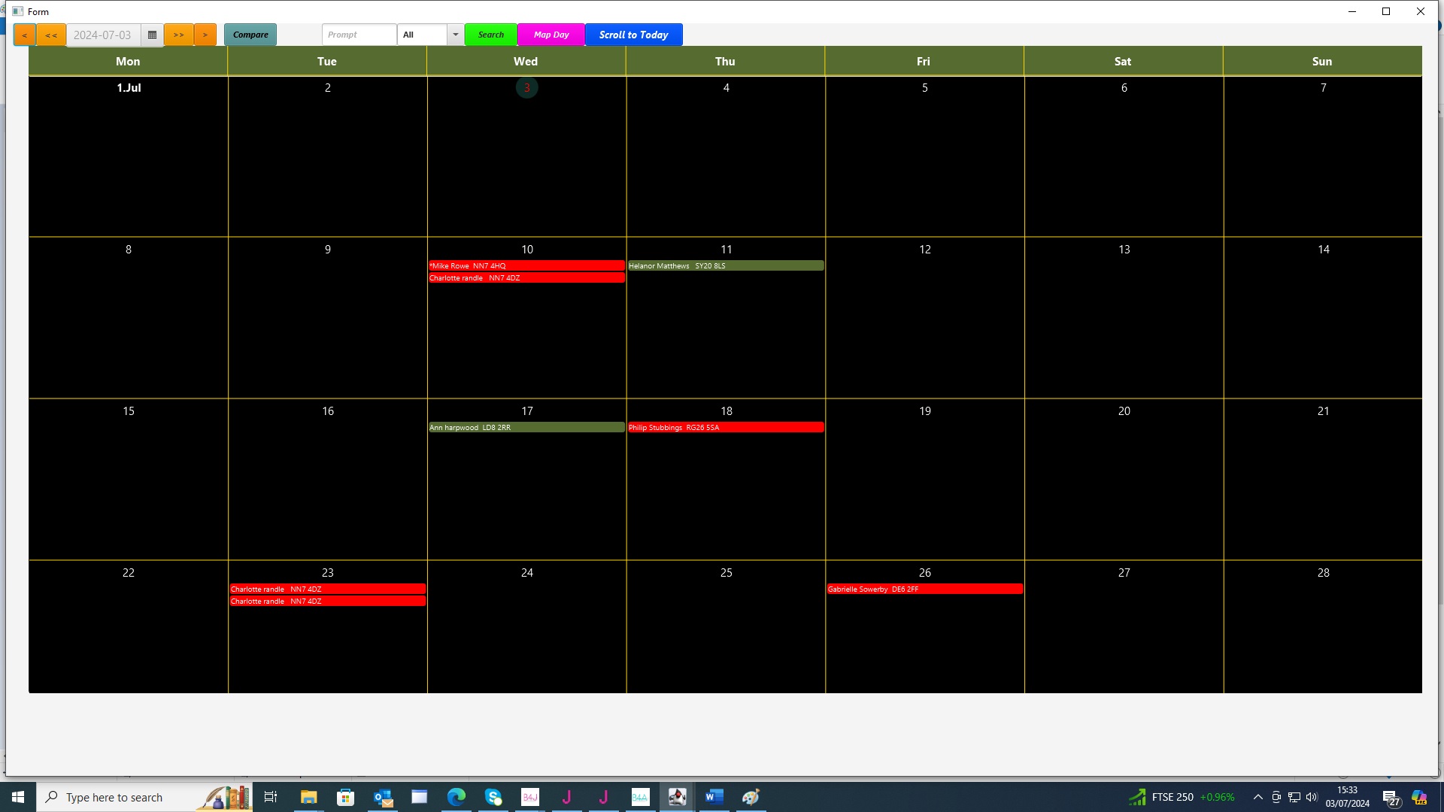Advance with the single right arrow button
Viewport: 1444px width, 812px height.
coord(205,35)
